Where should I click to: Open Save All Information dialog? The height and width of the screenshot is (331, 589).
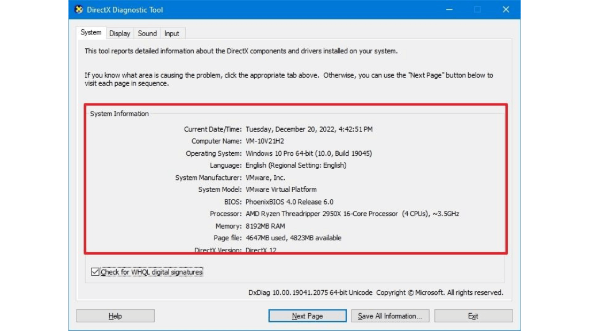pyautogui.click(x=390, y=315)
